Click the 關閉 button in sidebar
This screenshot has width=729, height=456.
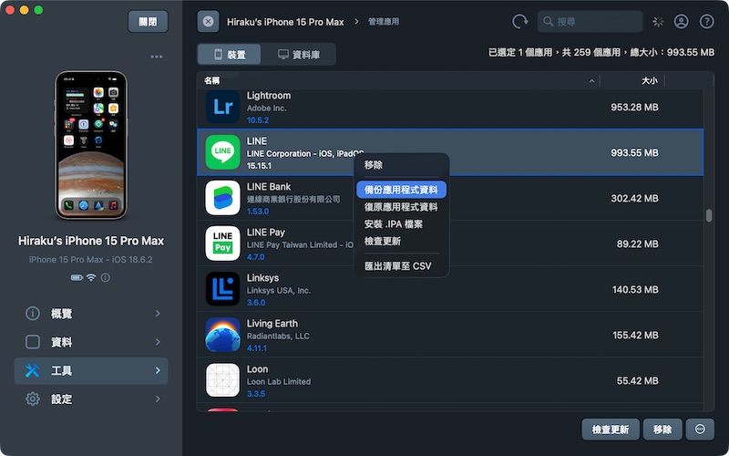(x=148, y=21)
